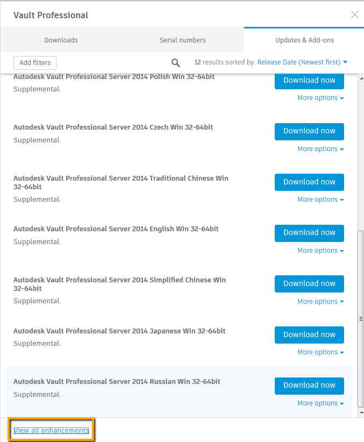Download the Czech server package
Image resolution: width=364 pixels, height=442 pixels.
pyautogui.click(x=309, y=131)
